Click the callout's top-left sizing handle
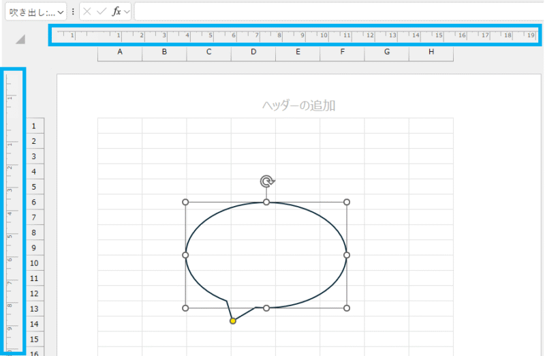Screen dimensions: 545x356 tap(185, 202)
